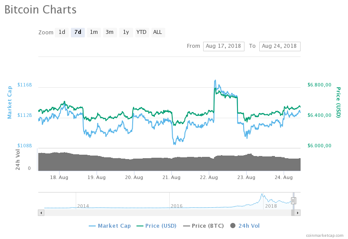Click the 22 Aug price spike peak
This screenshot has height=239, width=348.
click(x=215, y=80)
